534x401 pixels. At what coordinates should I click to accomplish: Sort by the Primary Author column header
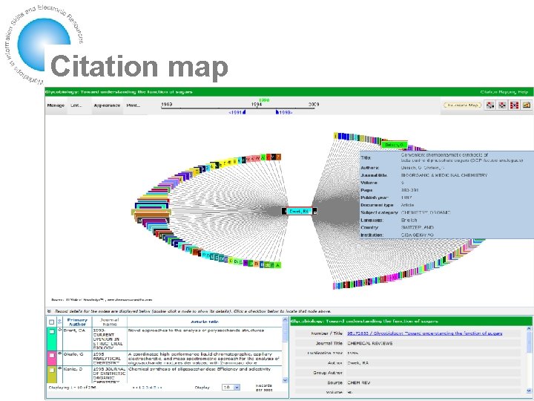click(x=77, y=322)
